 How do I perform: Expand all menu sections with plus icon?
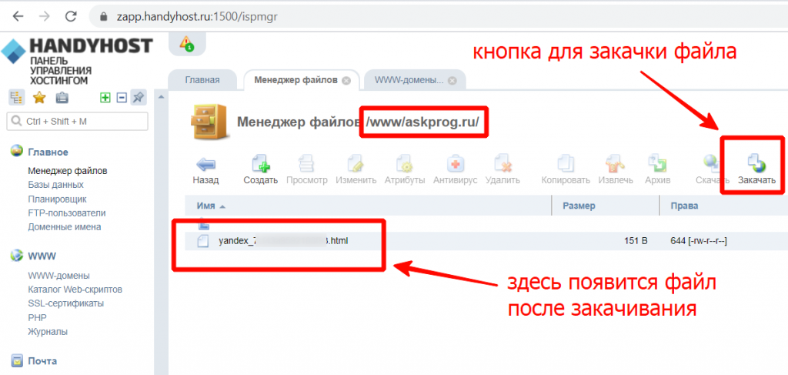point(105,98)
